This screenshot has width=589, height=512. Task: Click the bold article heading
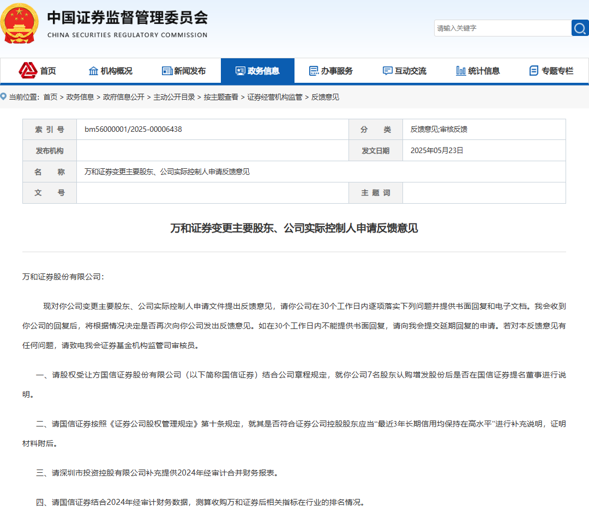294,228
